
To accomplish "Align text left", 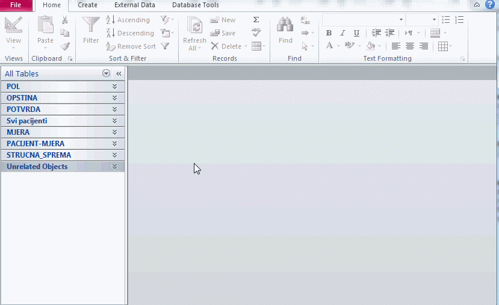I will coord(395,46).
